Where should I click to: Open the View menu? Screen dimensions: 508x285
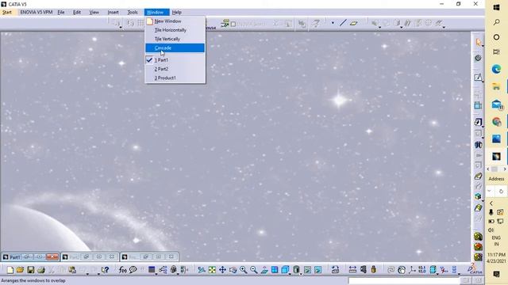point(94,13)
